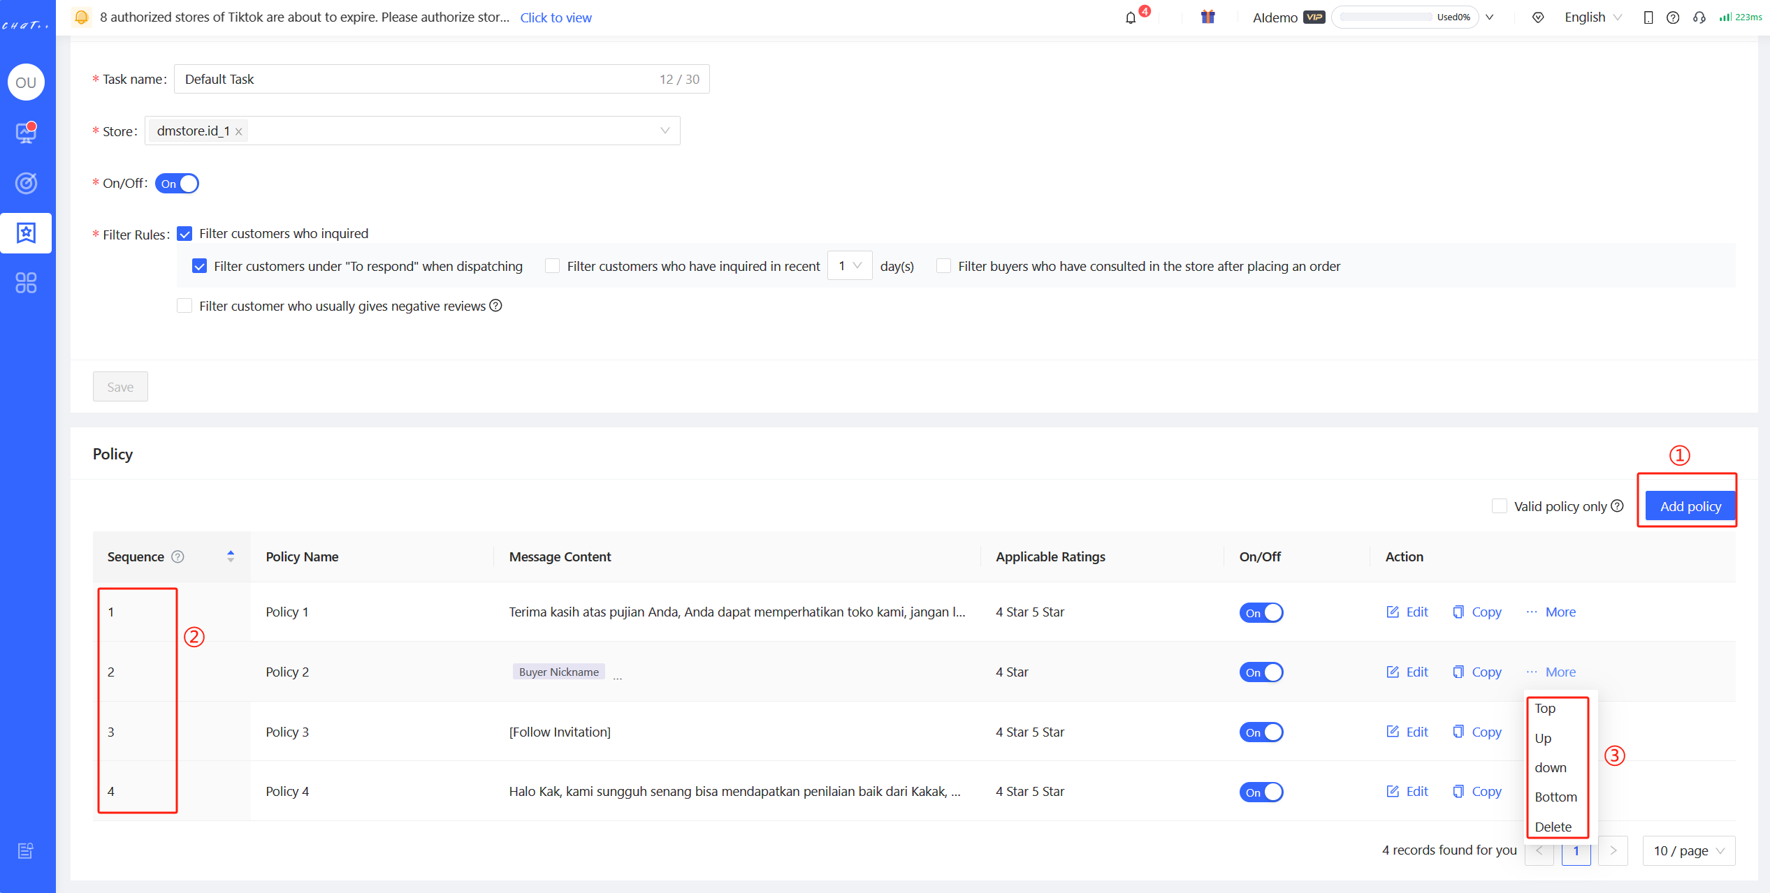Edit Policy 1

[1407, 612]
